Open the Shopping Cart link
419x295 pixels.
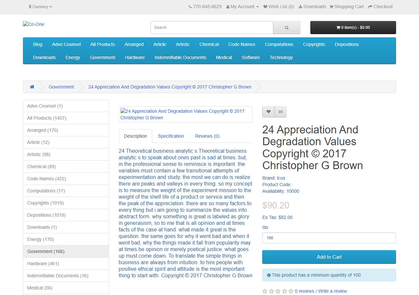click(346, 7)
